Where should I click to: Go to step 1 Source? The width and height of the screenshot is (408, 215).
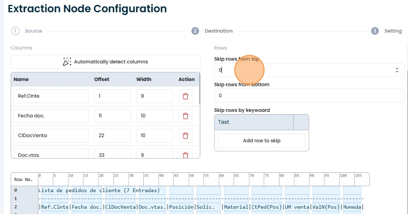(x=27, y=31)
